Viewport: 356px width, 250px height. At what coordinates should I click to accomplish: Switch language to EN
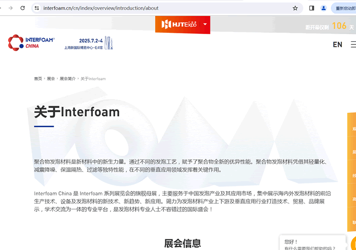(x=337, y=44)
